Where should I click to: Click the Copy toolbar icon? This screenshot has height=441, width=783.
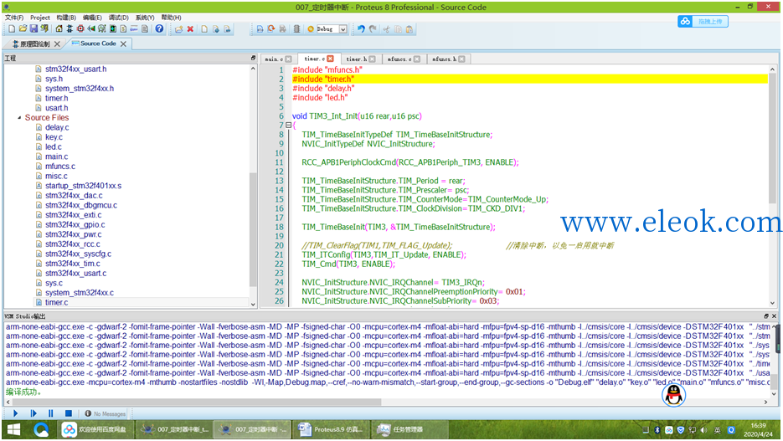(398, 29)
